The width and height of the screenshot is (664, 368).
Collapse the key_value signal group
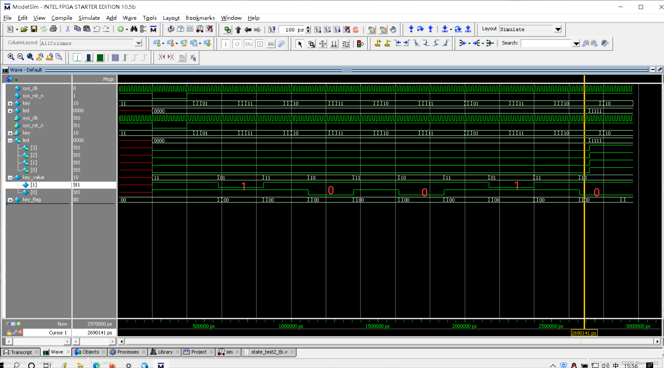(x=10, y=178)
